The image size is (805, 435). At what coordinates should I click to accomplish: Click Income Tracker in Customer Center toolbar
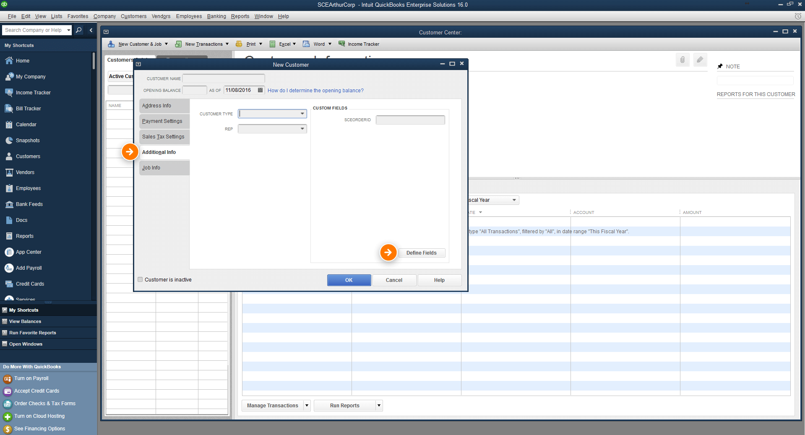pos(359,44)
